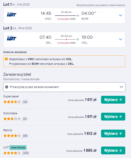The height and width of the screenshot is (158, 131).
Task: Choose LOT airline offer for 1 885 zł
Action: click(113, 150)
